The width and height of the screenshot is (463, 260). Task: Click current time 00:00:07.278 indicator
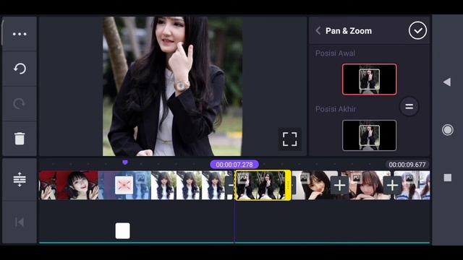pyautogui.click(x=234, y=165)
